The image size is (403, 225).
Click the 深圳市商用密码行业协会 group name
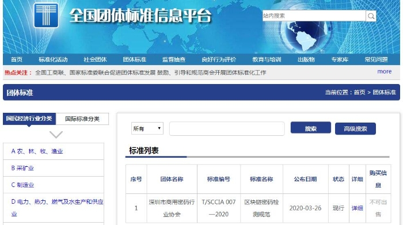[172, 208]
